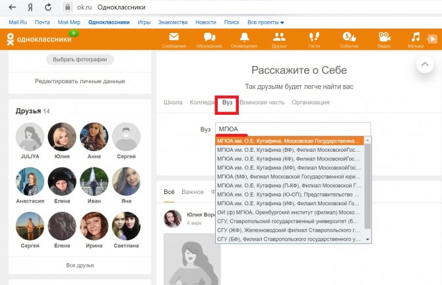This screenshot has width=442, height=285.
Task: Select МГЮА им. О.Е. Кутафина (П-КФ) option
Action: (x=290, y=185)
